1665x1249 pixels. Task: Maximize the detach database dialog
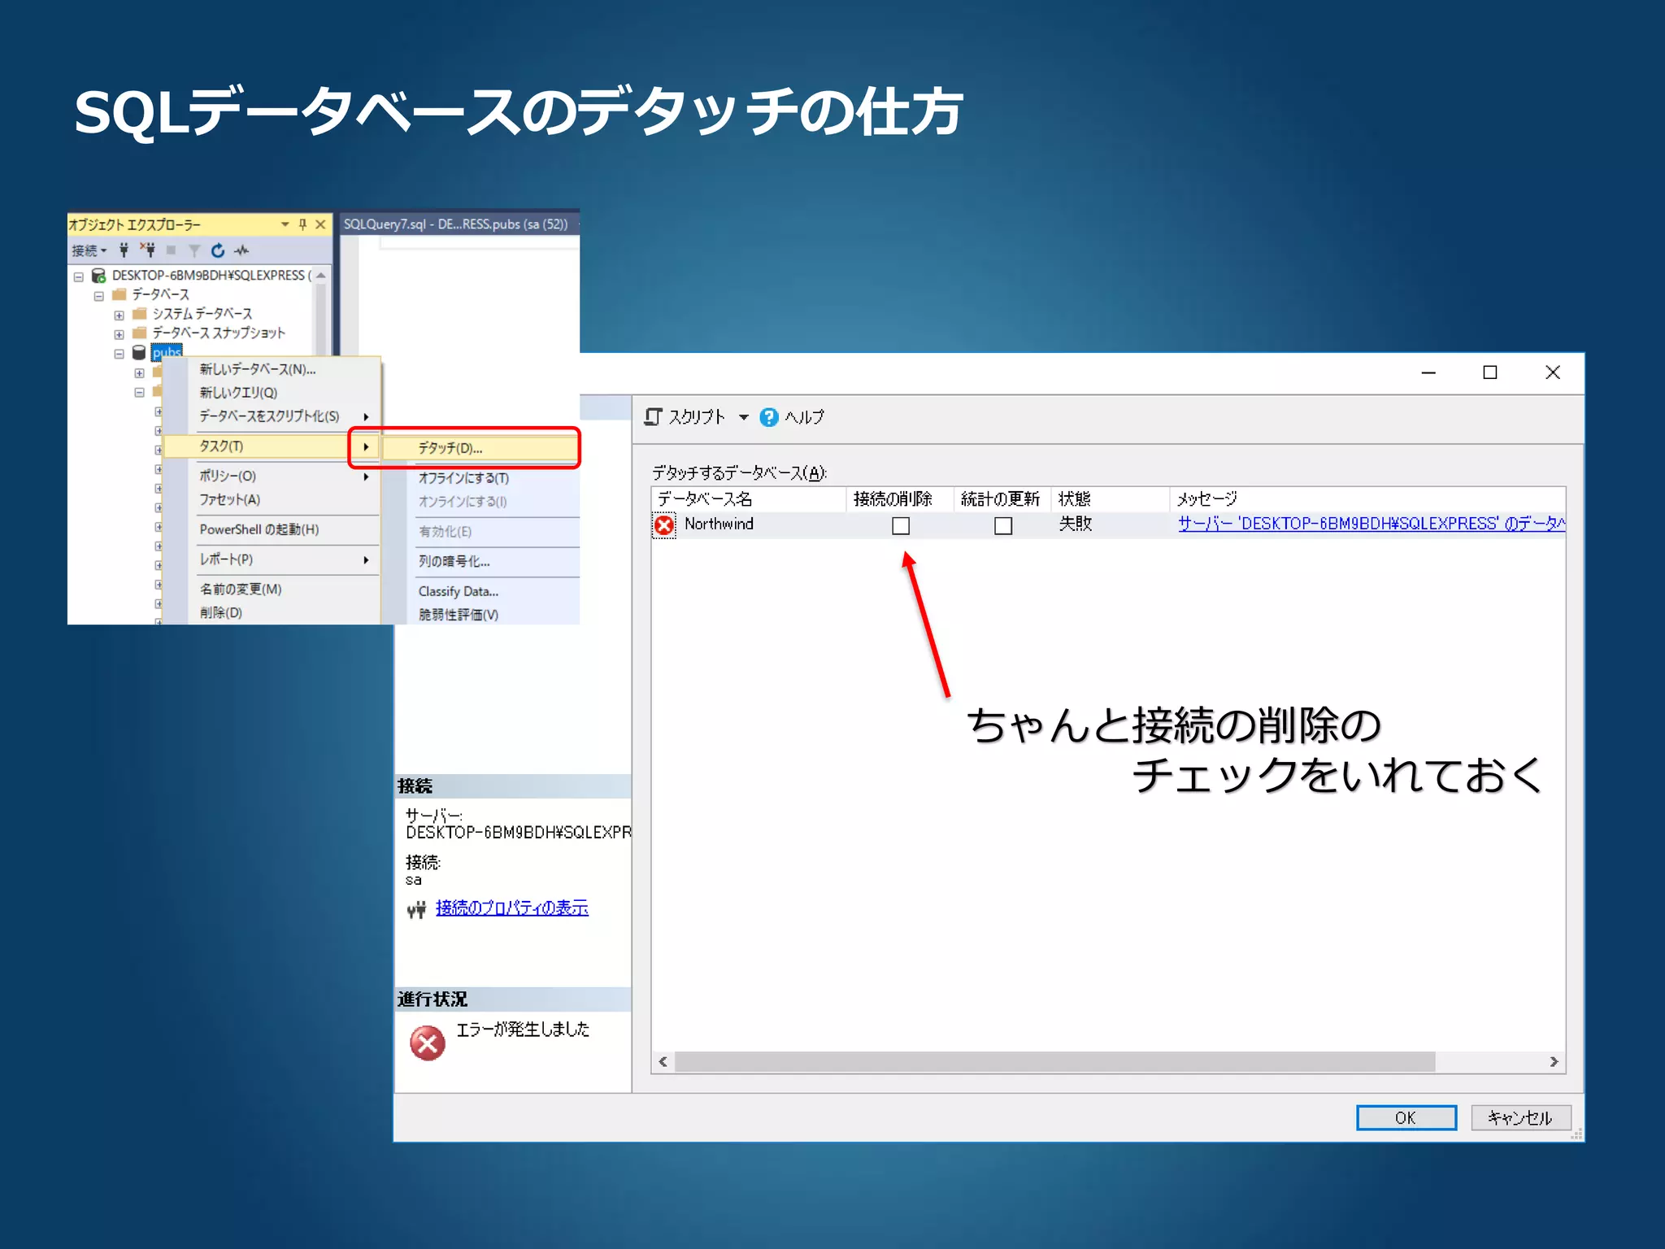point(1490,372)
